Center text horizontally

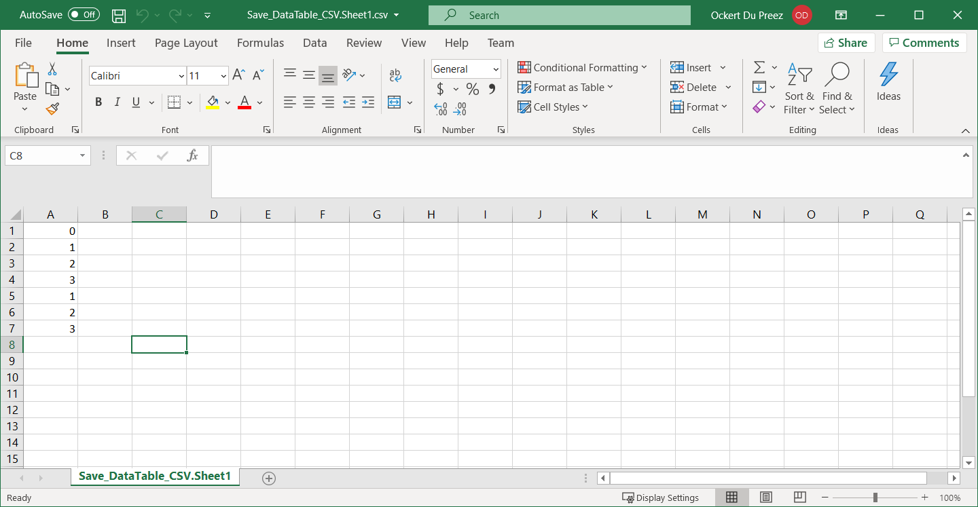tap(309, 102)
